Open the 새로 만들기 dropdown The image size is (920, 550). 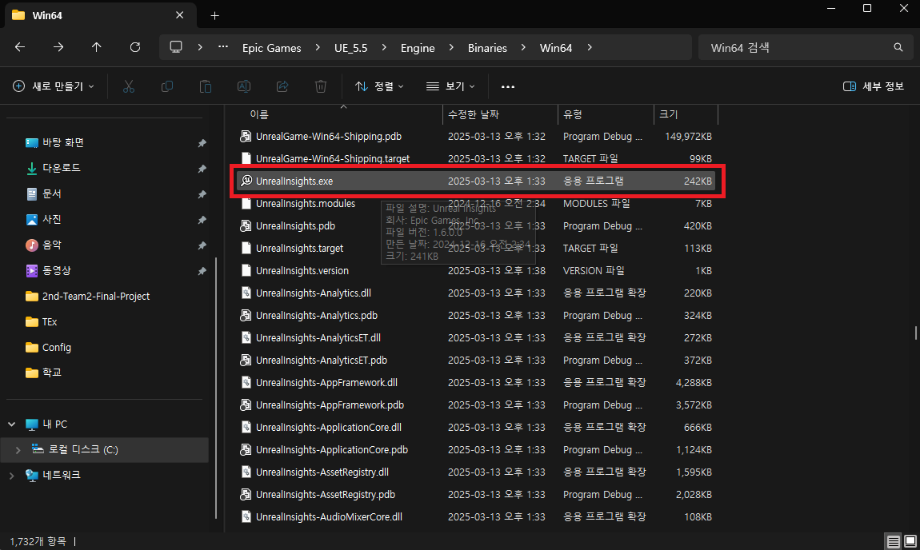pyautogui.click(x=53, y=86)
